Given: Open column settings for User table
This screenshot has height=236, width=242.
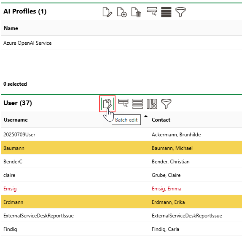Looking at the screenshot, I should pyautogui.click(x=152, y=104).
